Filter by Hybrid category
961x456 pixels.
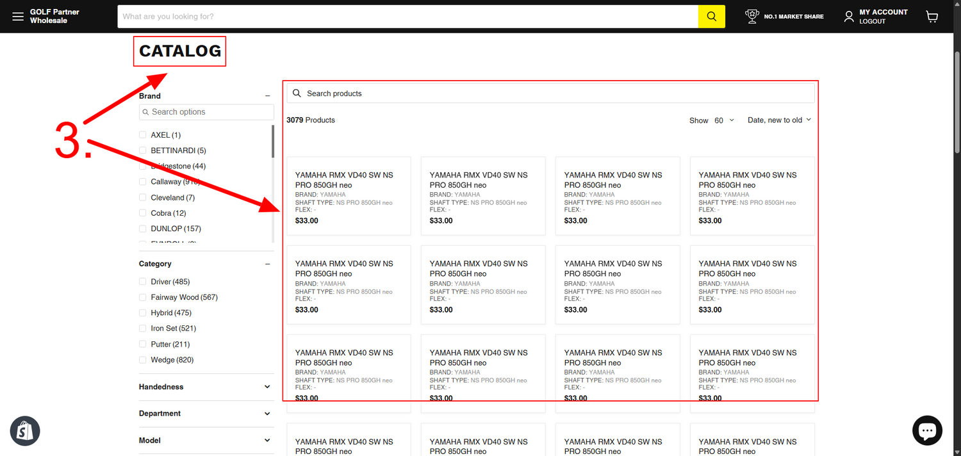[143, 313]
